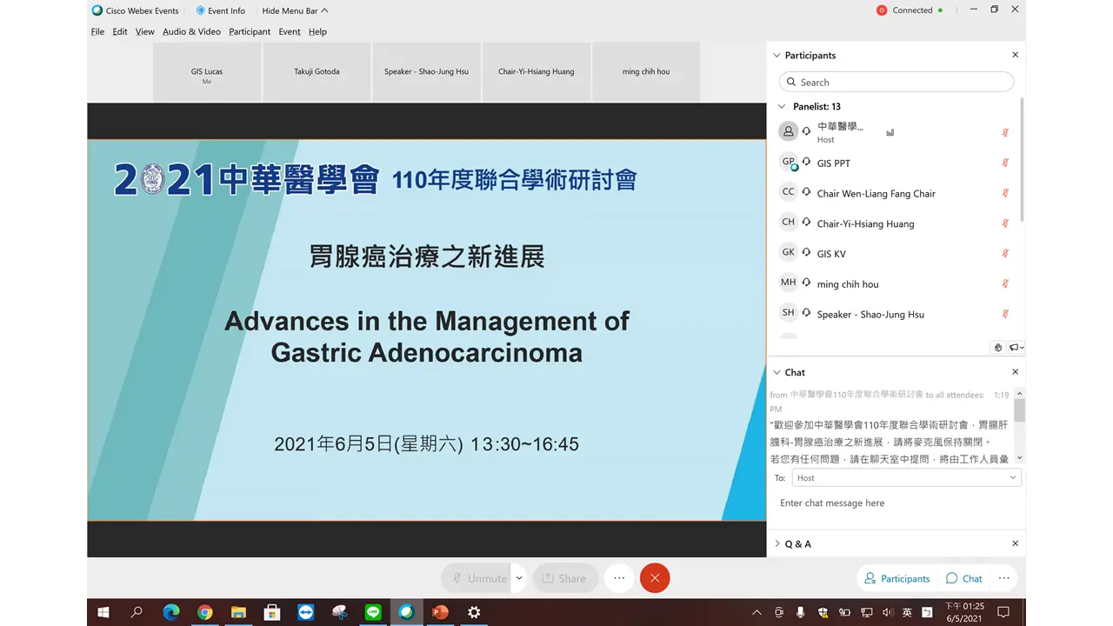The image size is (1113, 626).
Task: Click the participant Search field
Action: click(896, 82)
